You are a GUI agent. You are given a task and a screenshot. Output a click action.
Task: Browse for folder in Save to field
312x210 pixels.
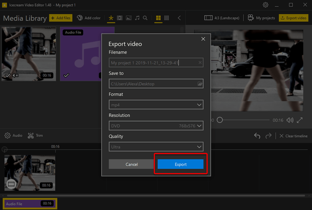[200, 84]
